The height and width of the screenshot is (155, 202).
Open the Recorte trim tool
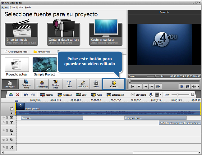[46, 95]
